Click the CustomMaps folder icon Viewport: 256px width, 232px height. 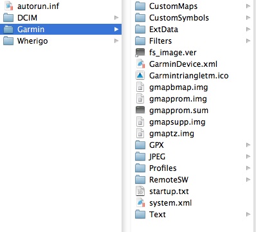[140, 6]
